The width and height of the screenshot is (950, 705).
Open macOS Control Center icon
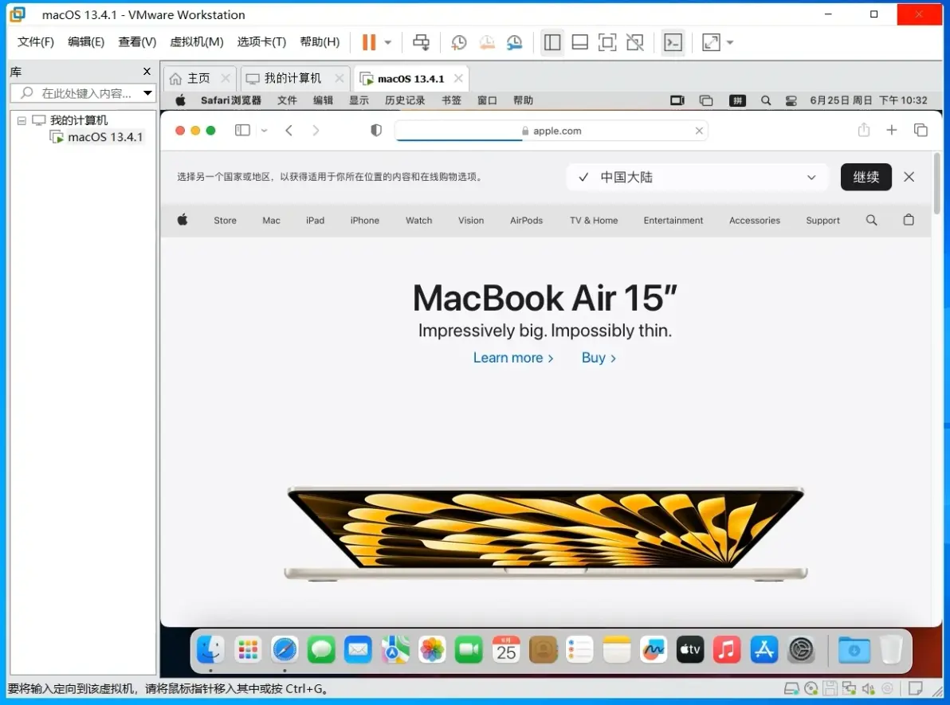pyautogui.click(x=791, y=100)
